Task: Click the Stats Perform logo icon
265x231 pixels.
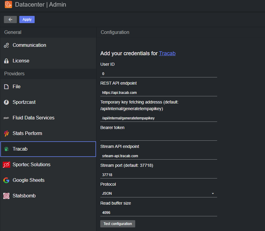Action: tap(6, 133)
